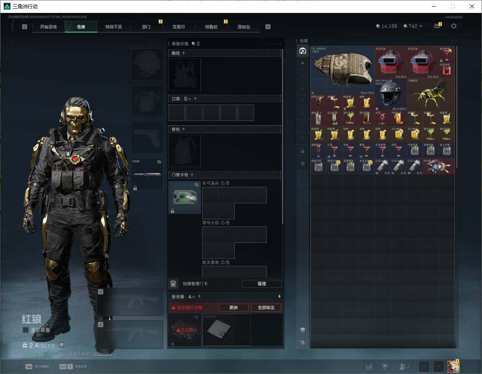Click help icon next to 背包
This screenshot has width=482, height=374.
point(183,129)
